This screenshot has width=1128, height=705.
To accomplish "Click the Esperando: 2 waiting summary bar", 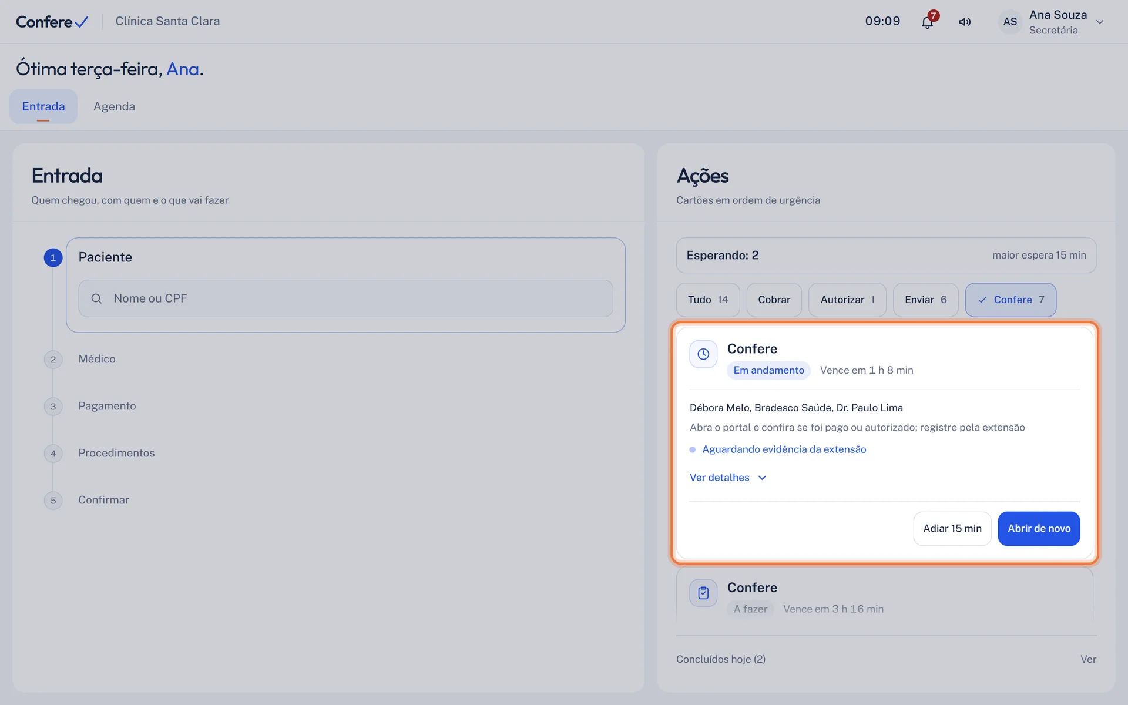I will (886, 256).
